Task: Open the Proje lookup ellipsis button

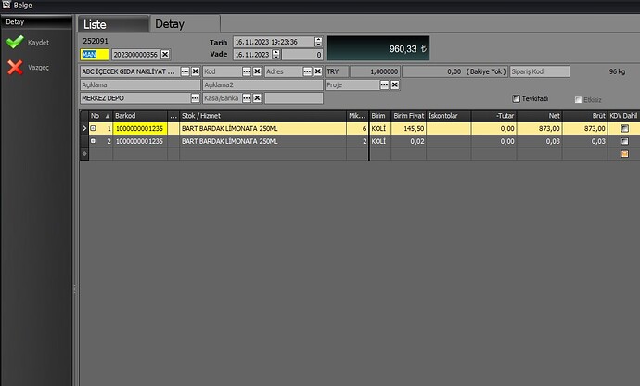Action: [384, 84]
